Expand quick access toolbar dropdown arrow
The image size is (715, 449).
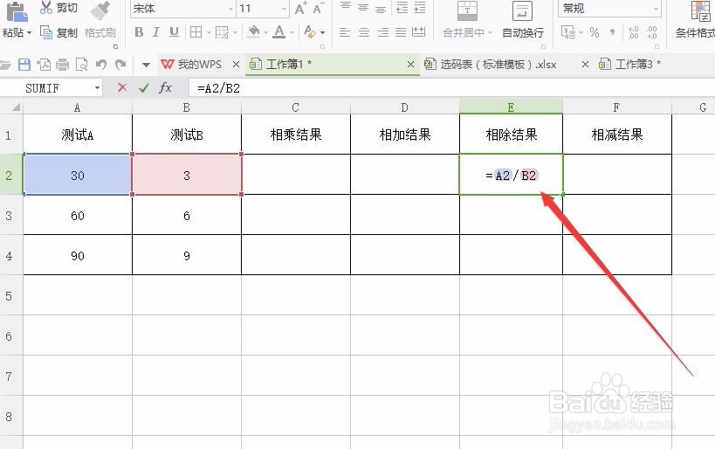coord(146,65)
